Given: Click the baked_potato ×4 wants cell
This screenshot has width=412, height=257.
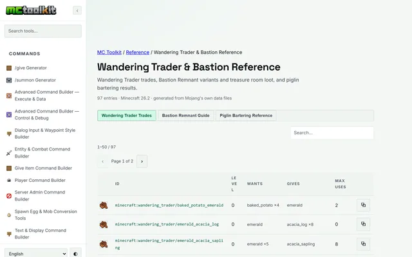Looking at the screenshot, I should tap(263, 206).
